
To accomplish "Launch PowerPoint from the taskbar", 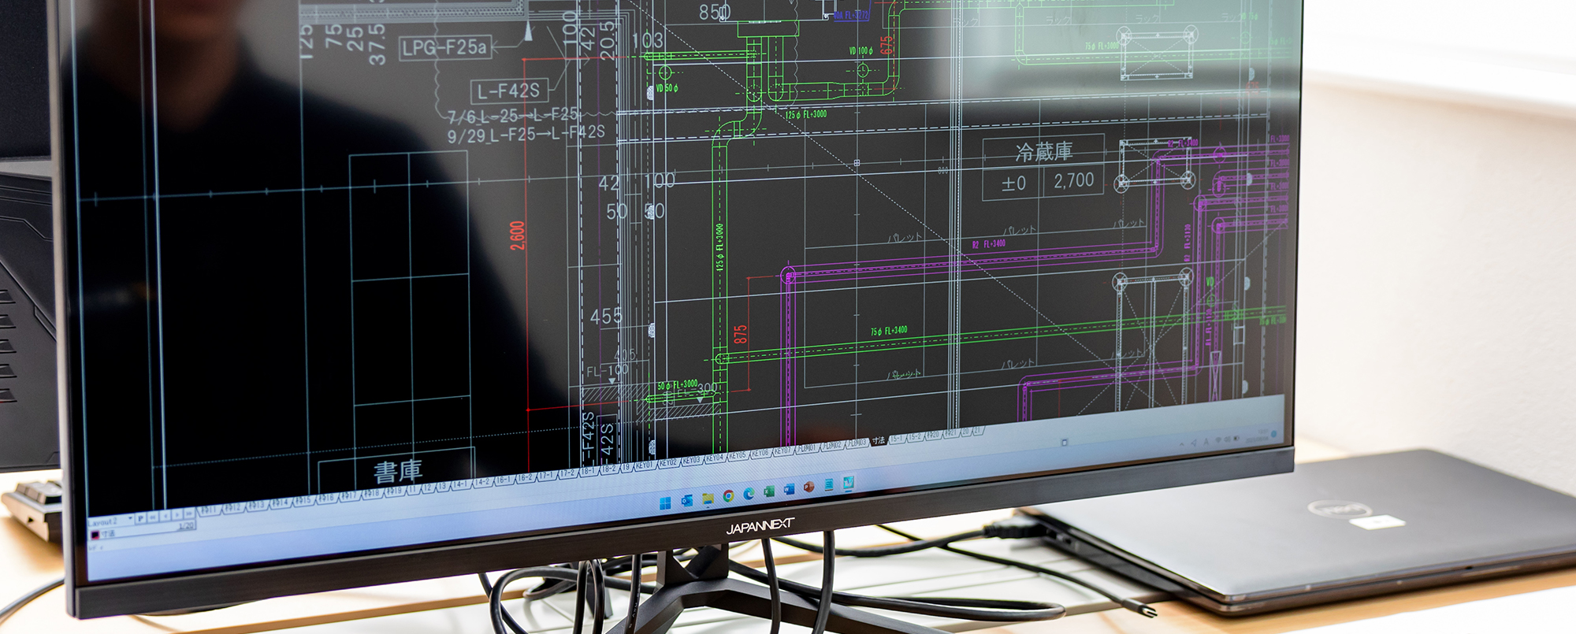I will pyautogui.click(x=808, y=488).
